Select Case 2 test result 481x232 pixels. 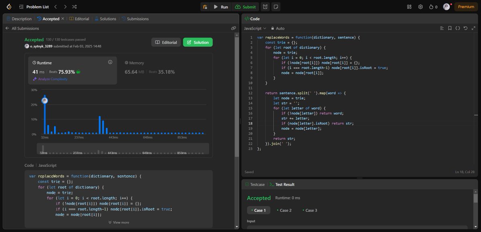[x=284, y=210]
